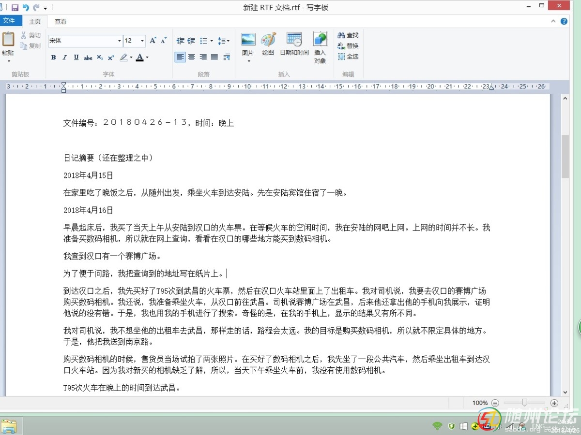Click the strikethrough text icon

click(x=88, y=58)
